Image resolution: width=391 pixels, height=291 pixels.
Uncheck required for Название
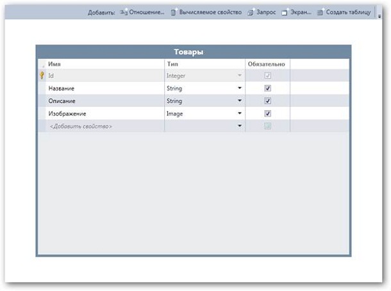pos(267,88)
